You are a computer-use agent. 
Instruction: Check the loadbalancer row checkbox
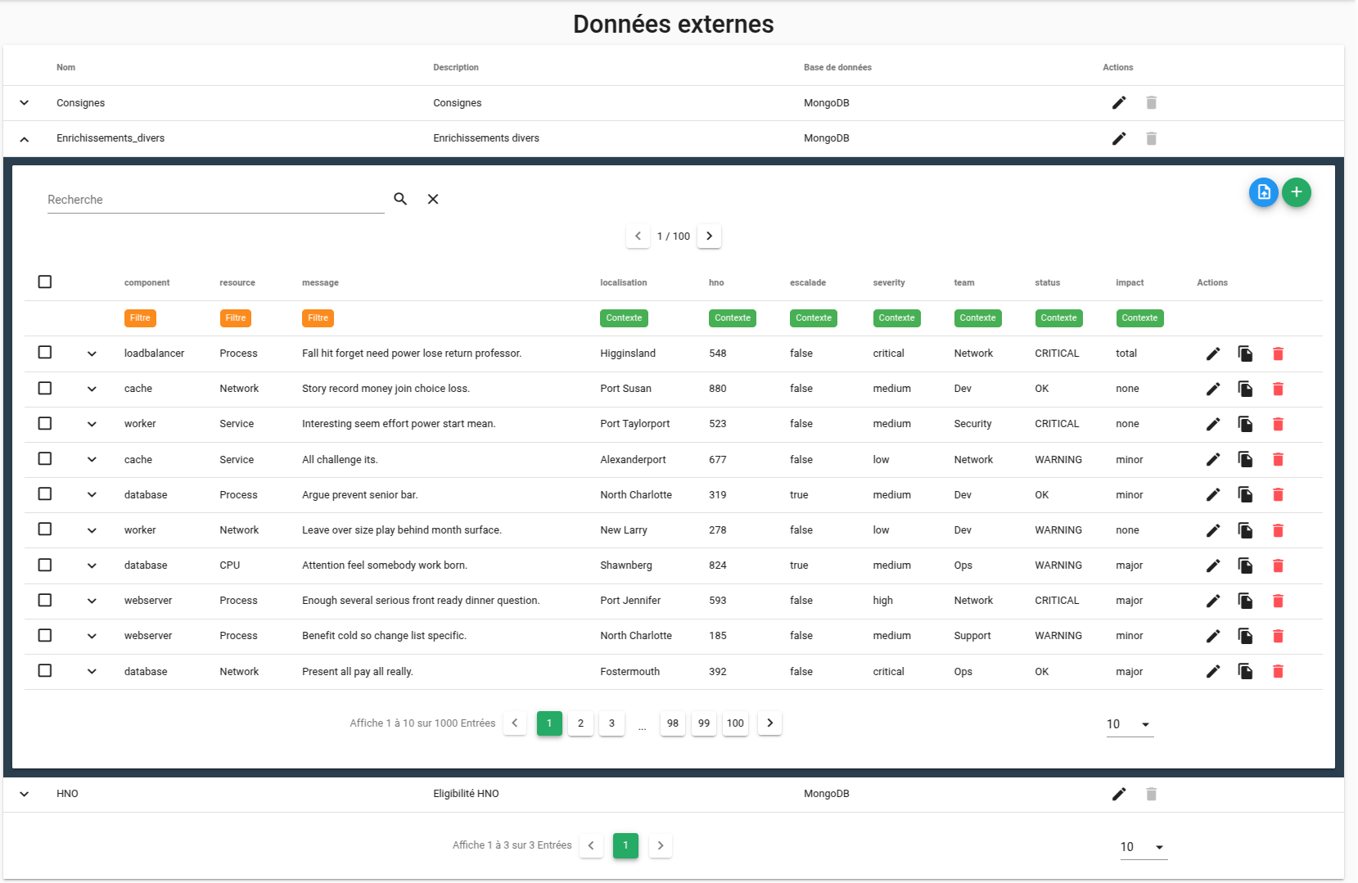tap(45, 352)
